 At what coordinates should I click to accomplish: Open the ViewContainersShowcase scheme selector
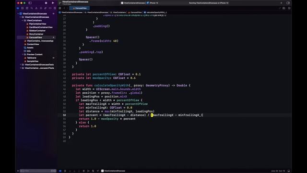click(134, 3)
